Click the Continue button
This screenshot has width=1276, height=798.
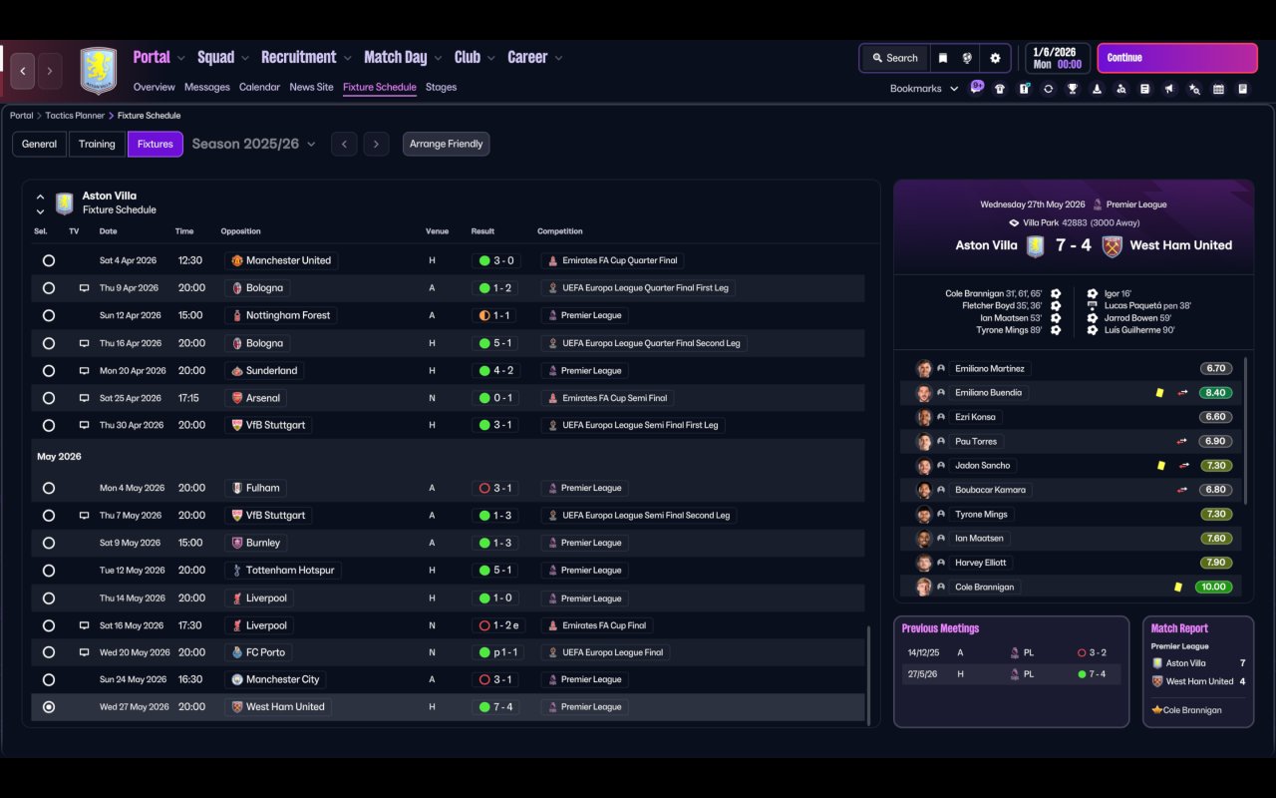[x=1177, y=58]
